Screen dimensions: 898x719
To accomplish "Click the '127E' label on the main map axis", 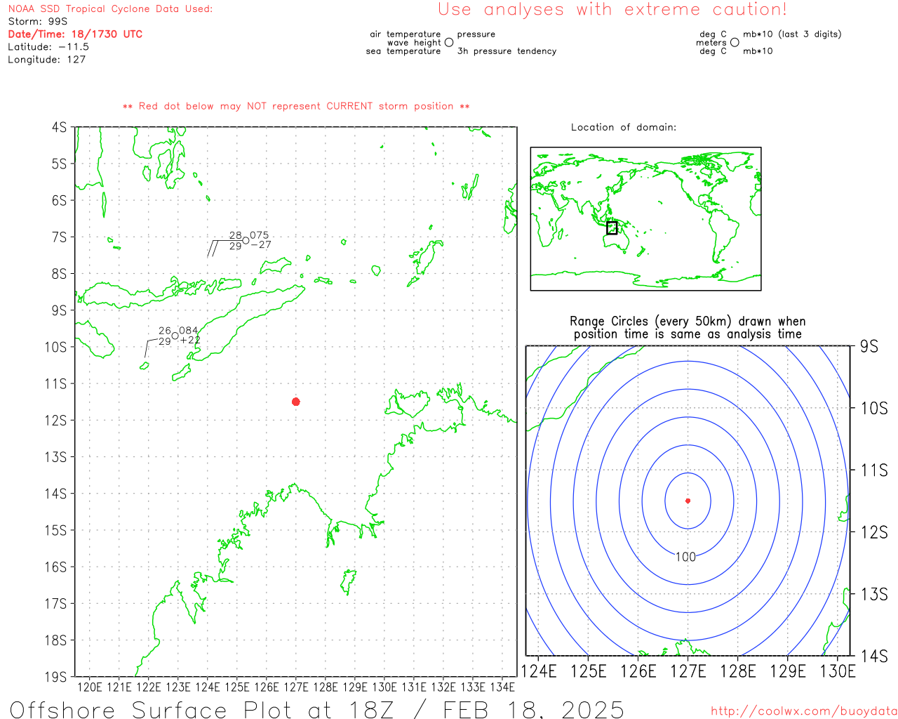I will coord(296,687).
